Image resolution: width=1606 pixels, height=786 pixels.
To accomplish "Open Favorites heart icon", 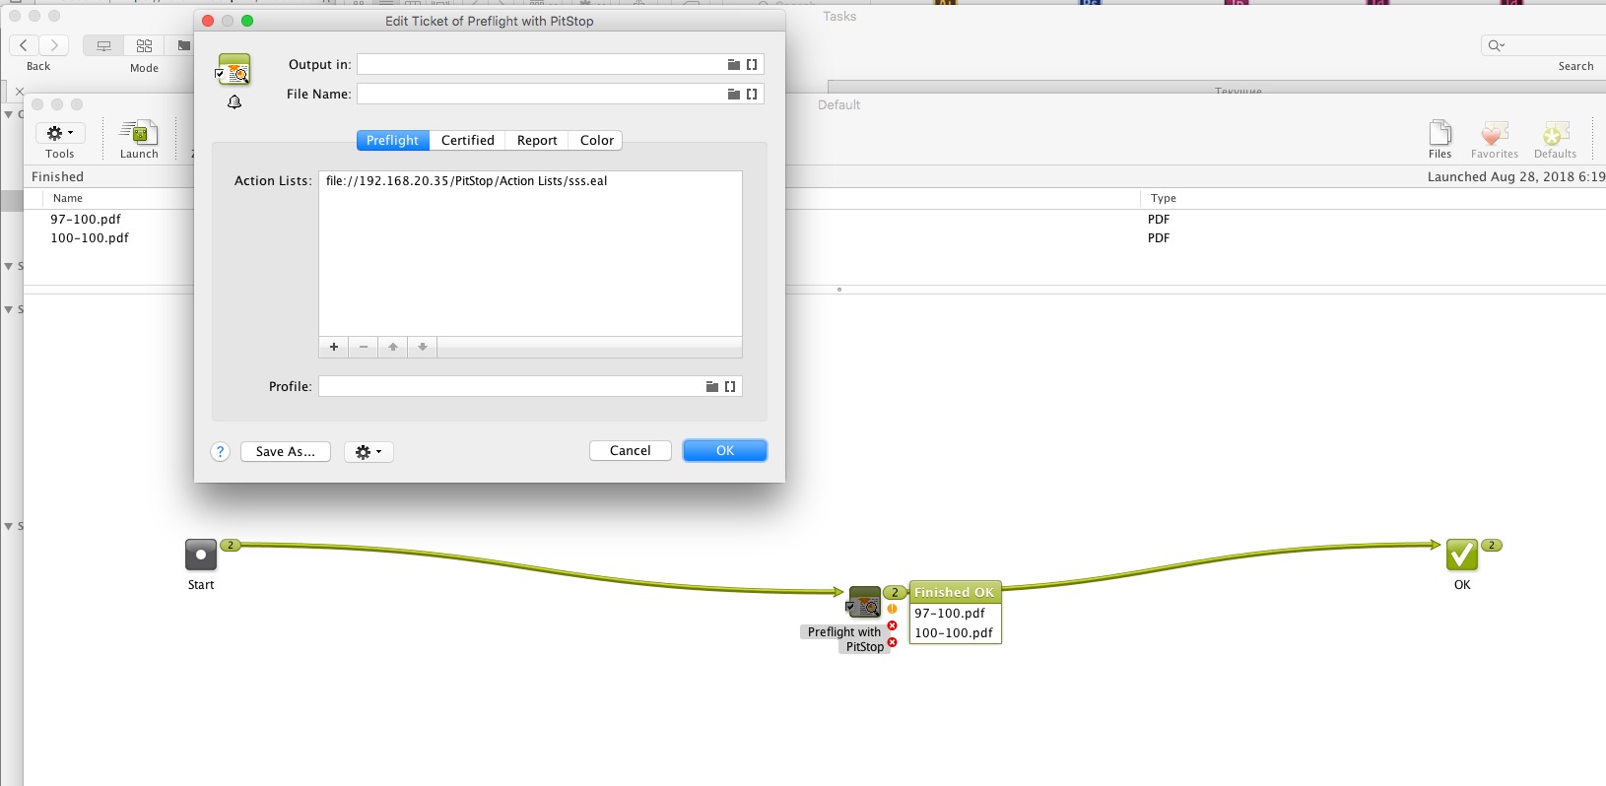I will coord(1495,133).
